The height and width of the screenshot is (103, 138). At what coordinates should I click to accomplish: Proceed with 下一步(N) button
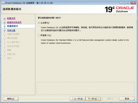(93, 99)
